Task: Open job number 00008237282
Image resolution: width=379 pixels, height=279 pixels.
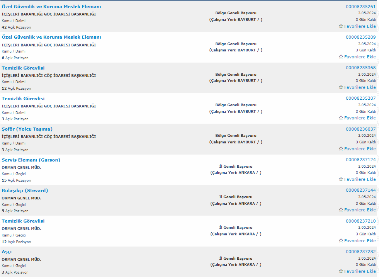Action: coord(360,252)
